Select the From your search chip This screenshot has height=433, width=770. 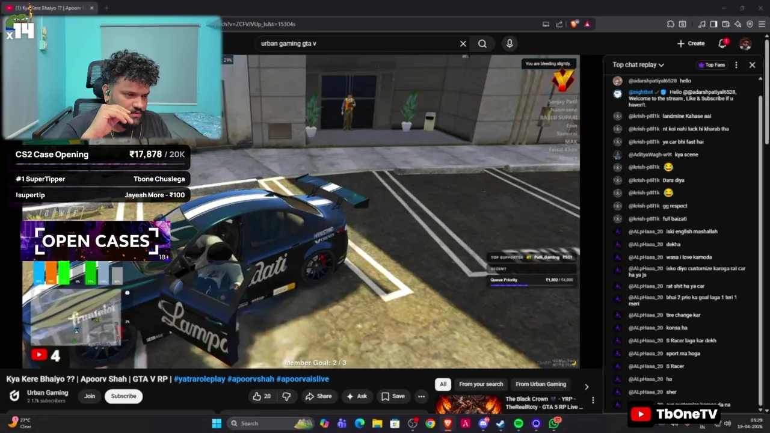click(481, 384)
